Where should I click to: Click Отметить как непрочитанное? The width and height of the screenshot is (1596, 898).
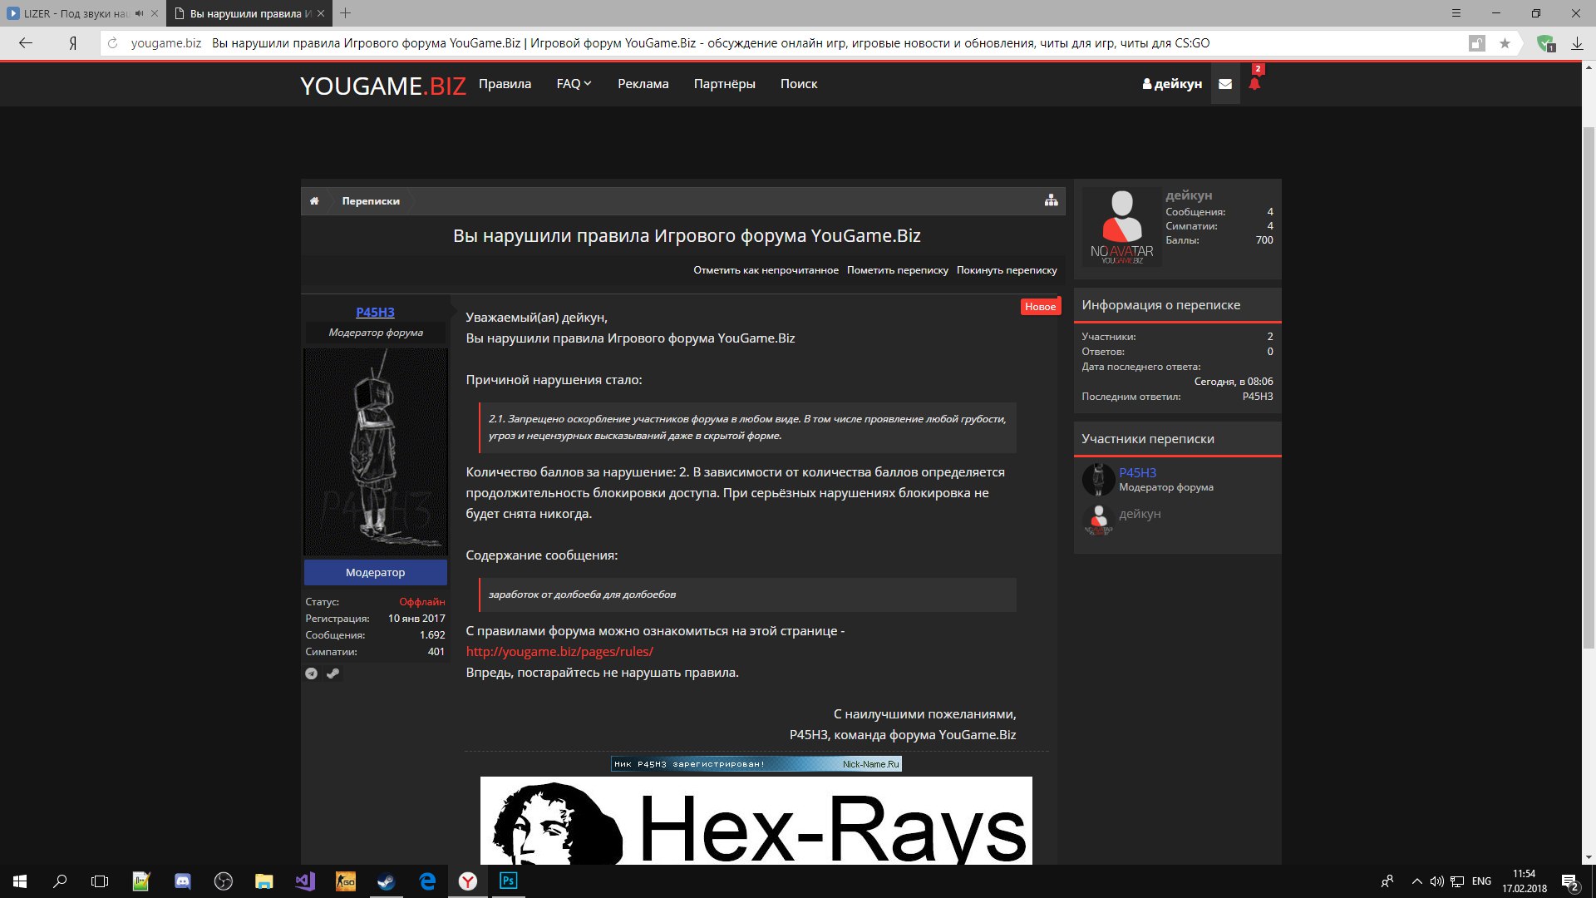(x=766, y=270)
